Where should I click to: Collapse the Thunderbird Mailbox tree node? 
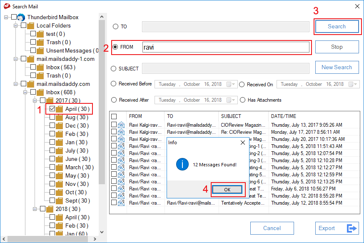6,17
